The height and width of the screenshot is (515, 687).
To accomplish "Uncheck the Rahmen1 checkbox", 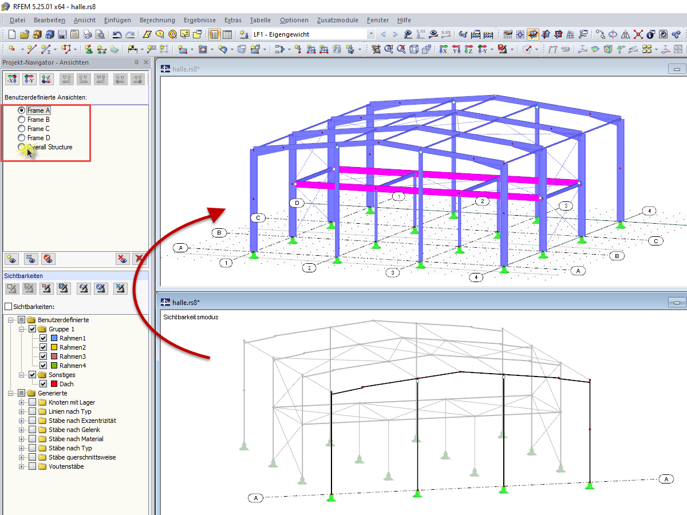I will pos(43,338).
